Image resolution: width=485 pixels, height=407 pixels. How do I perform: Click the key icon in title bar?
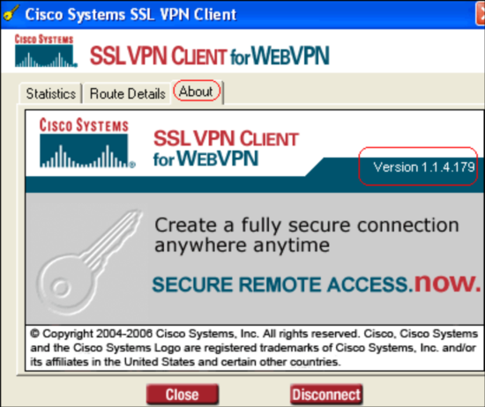(x=11, y=13)
